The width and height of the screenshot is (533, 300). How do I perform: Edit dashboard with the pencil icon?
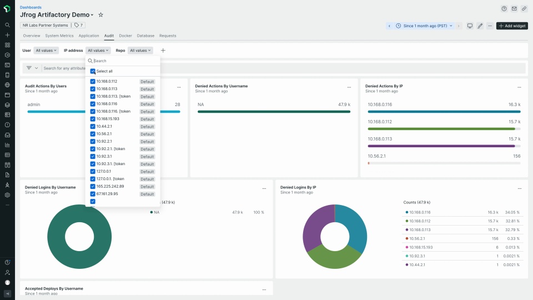click(x=480, y=26)
